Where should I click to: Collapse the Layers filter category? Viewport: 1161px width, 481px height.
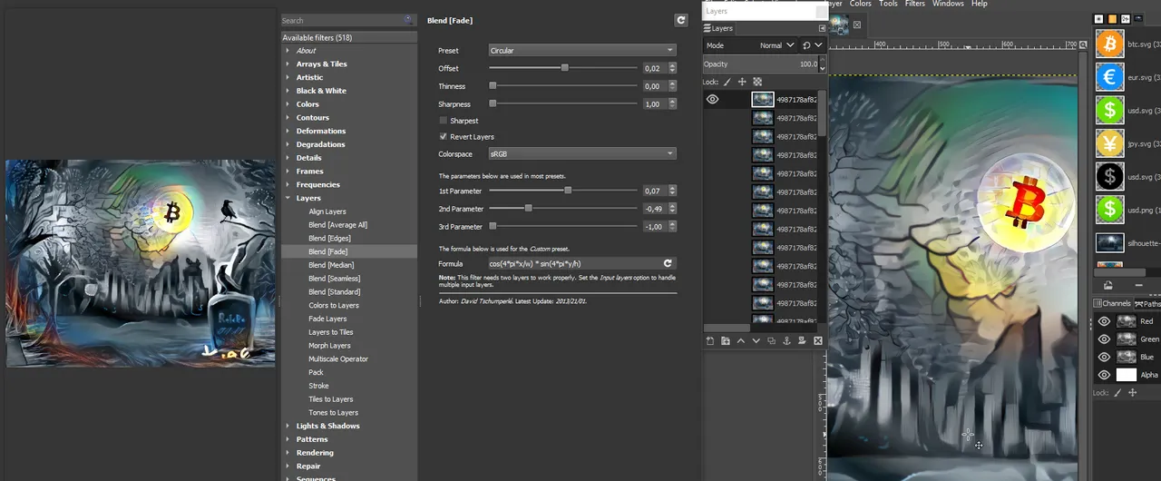(288, 198)
